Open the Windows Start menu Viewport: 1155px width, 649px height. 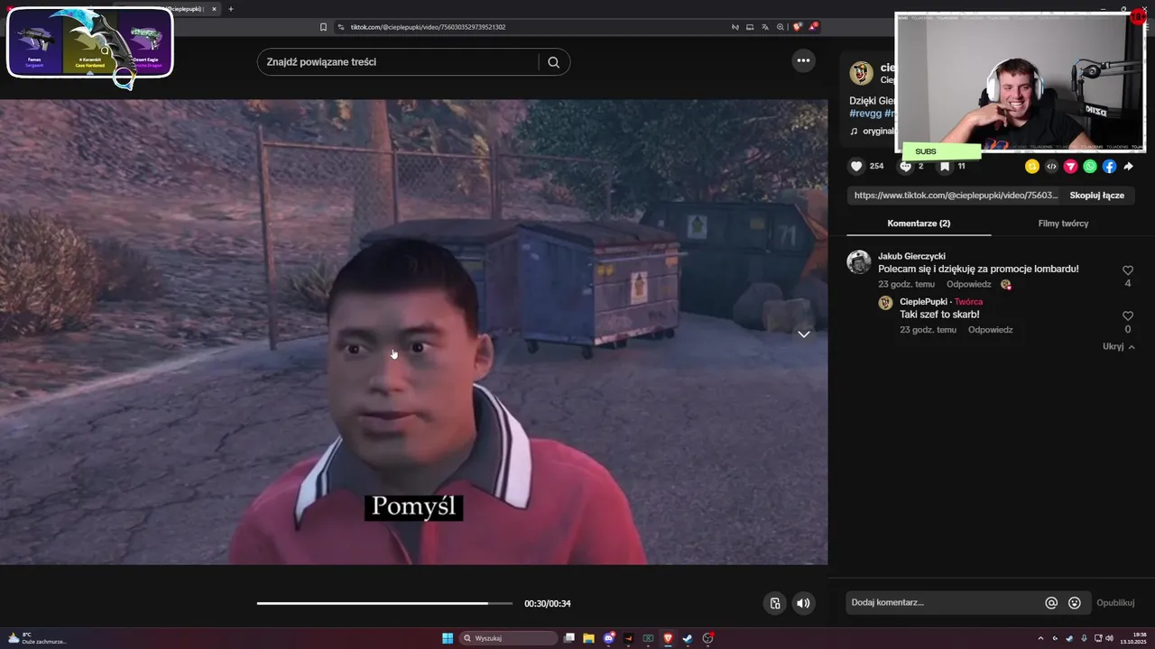click(448, 638)
